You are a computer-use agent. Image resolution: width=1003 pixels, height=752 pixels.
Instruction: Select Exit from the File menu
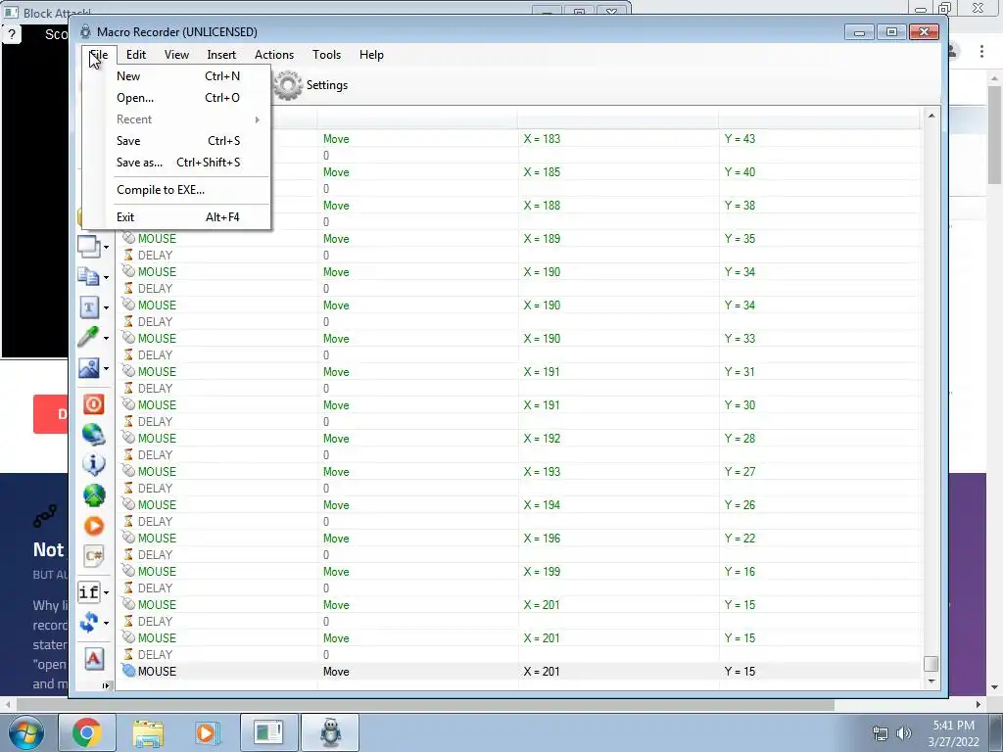tap(178, 217)
